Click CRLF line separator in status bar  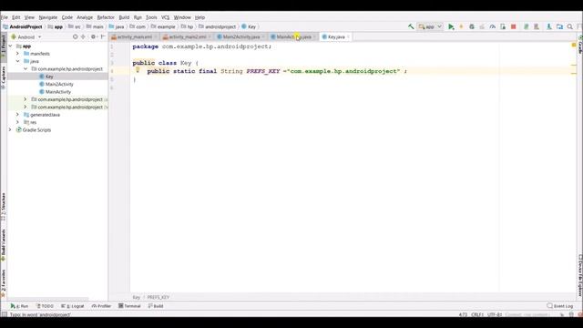pyautogui.click(x=477, y=314)
